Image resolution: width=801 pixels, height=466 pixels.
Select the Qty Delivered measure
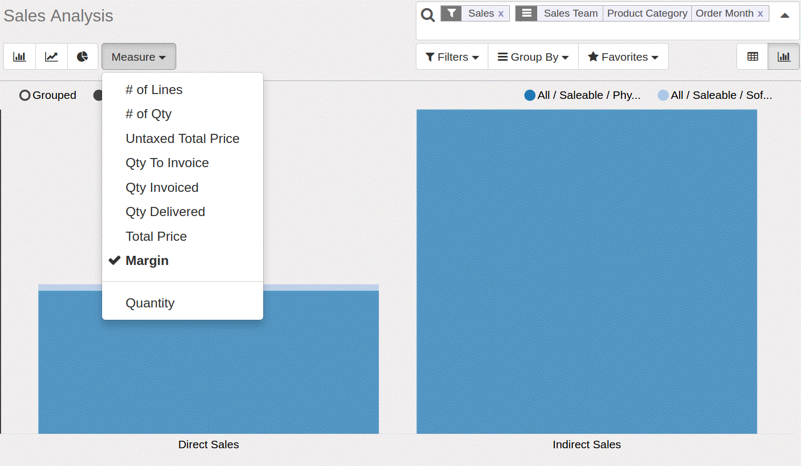tap(183, 212)
